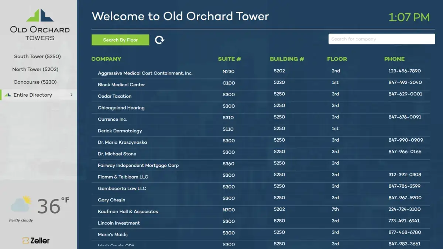Select South Tower (5250) in sidebar
Screen dimensions: 443x249
37,56
